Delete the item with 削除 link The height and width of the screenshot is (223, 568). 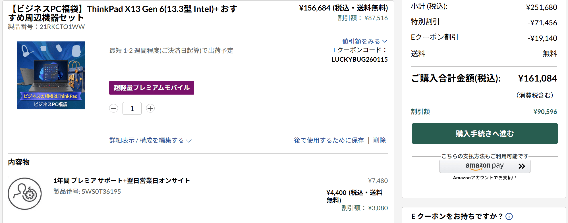[x=380, y=140]
